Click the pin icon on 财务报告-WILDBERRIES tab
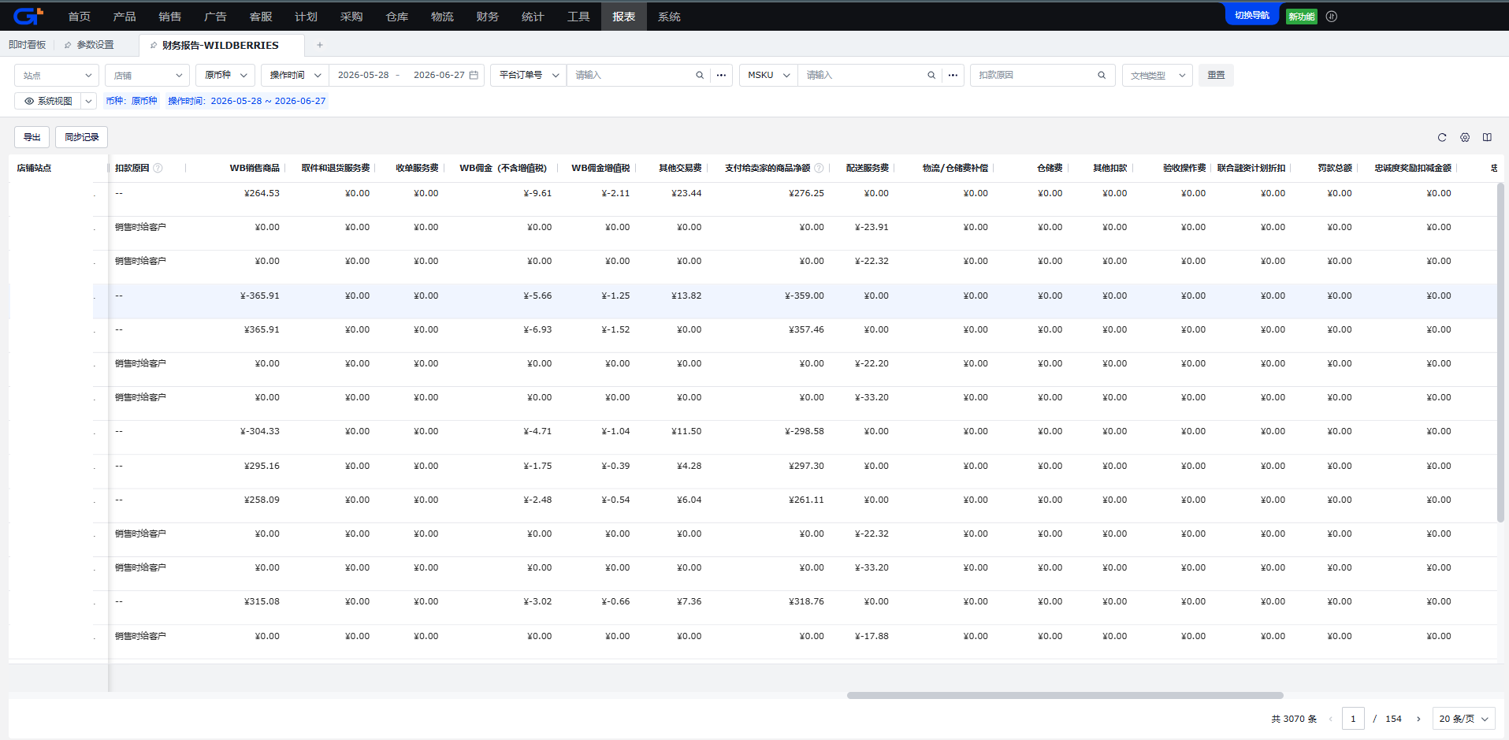The width and height of the screenshot is (1509, 740). (153, 45)
